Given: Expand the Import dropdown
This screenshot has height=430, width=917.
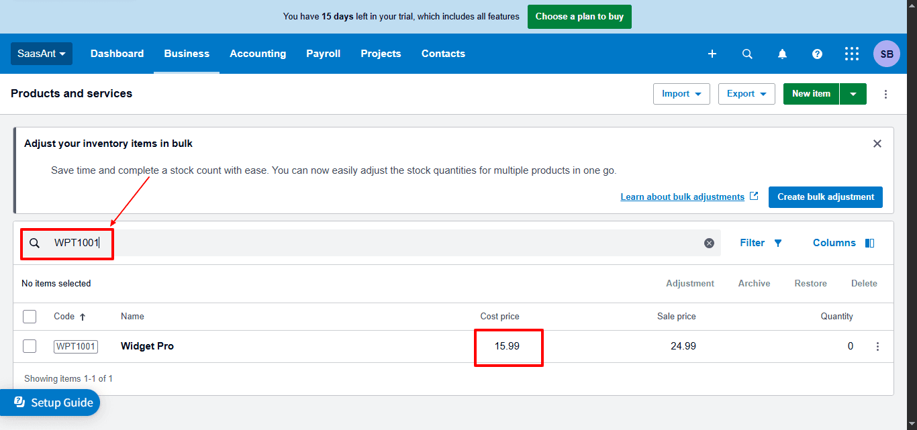Looking at the screenshot, I should 681,94.
